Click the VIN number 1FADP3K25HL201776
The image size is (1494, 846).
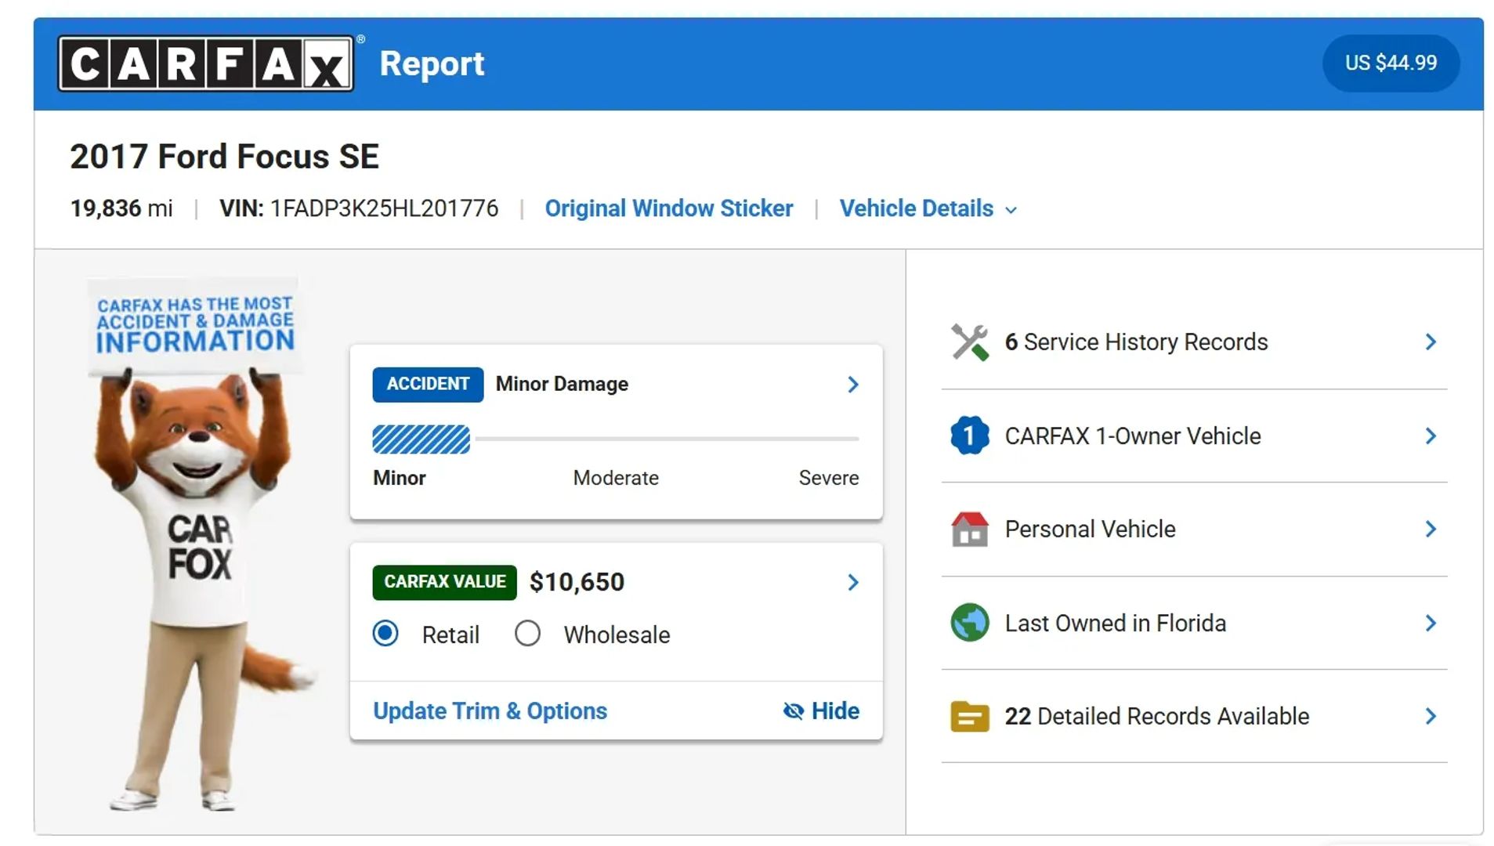point(384,208)
